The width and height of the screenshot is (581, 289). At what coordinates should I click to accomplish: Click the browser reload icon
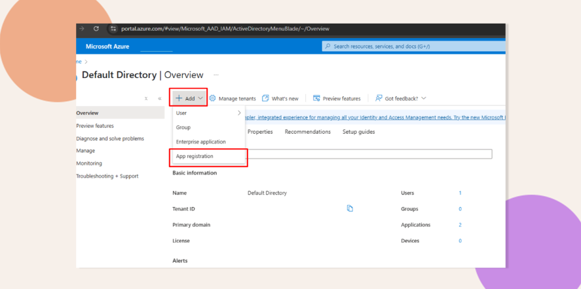pos(96,29)
